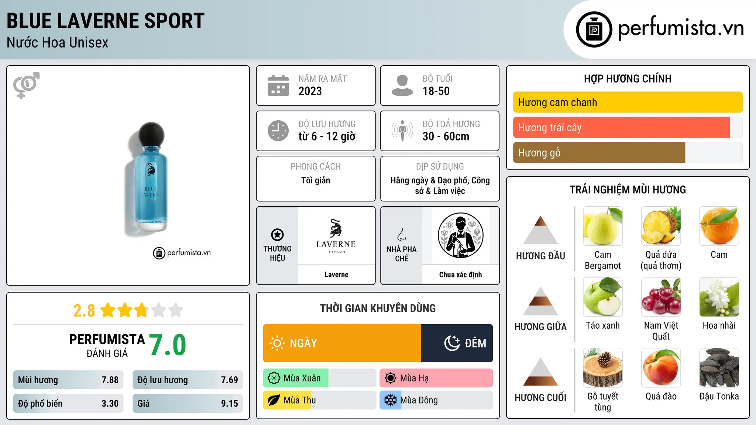The width and height of the screenshot is (756, 425).
Task: Select the Quả đào peach image
Action: pos(661,368)
